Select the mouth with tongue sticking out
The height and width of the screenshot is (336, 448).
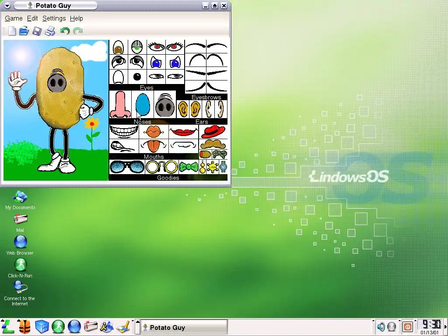coord(154,146)
